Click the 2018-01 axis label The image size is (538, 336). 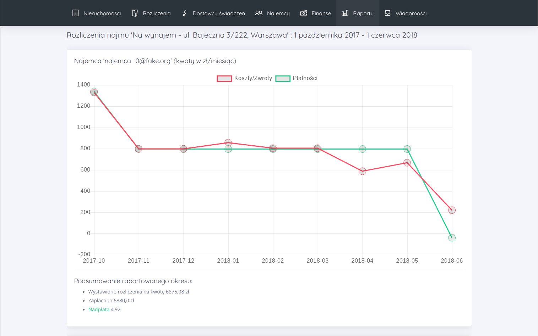point(228,261)
